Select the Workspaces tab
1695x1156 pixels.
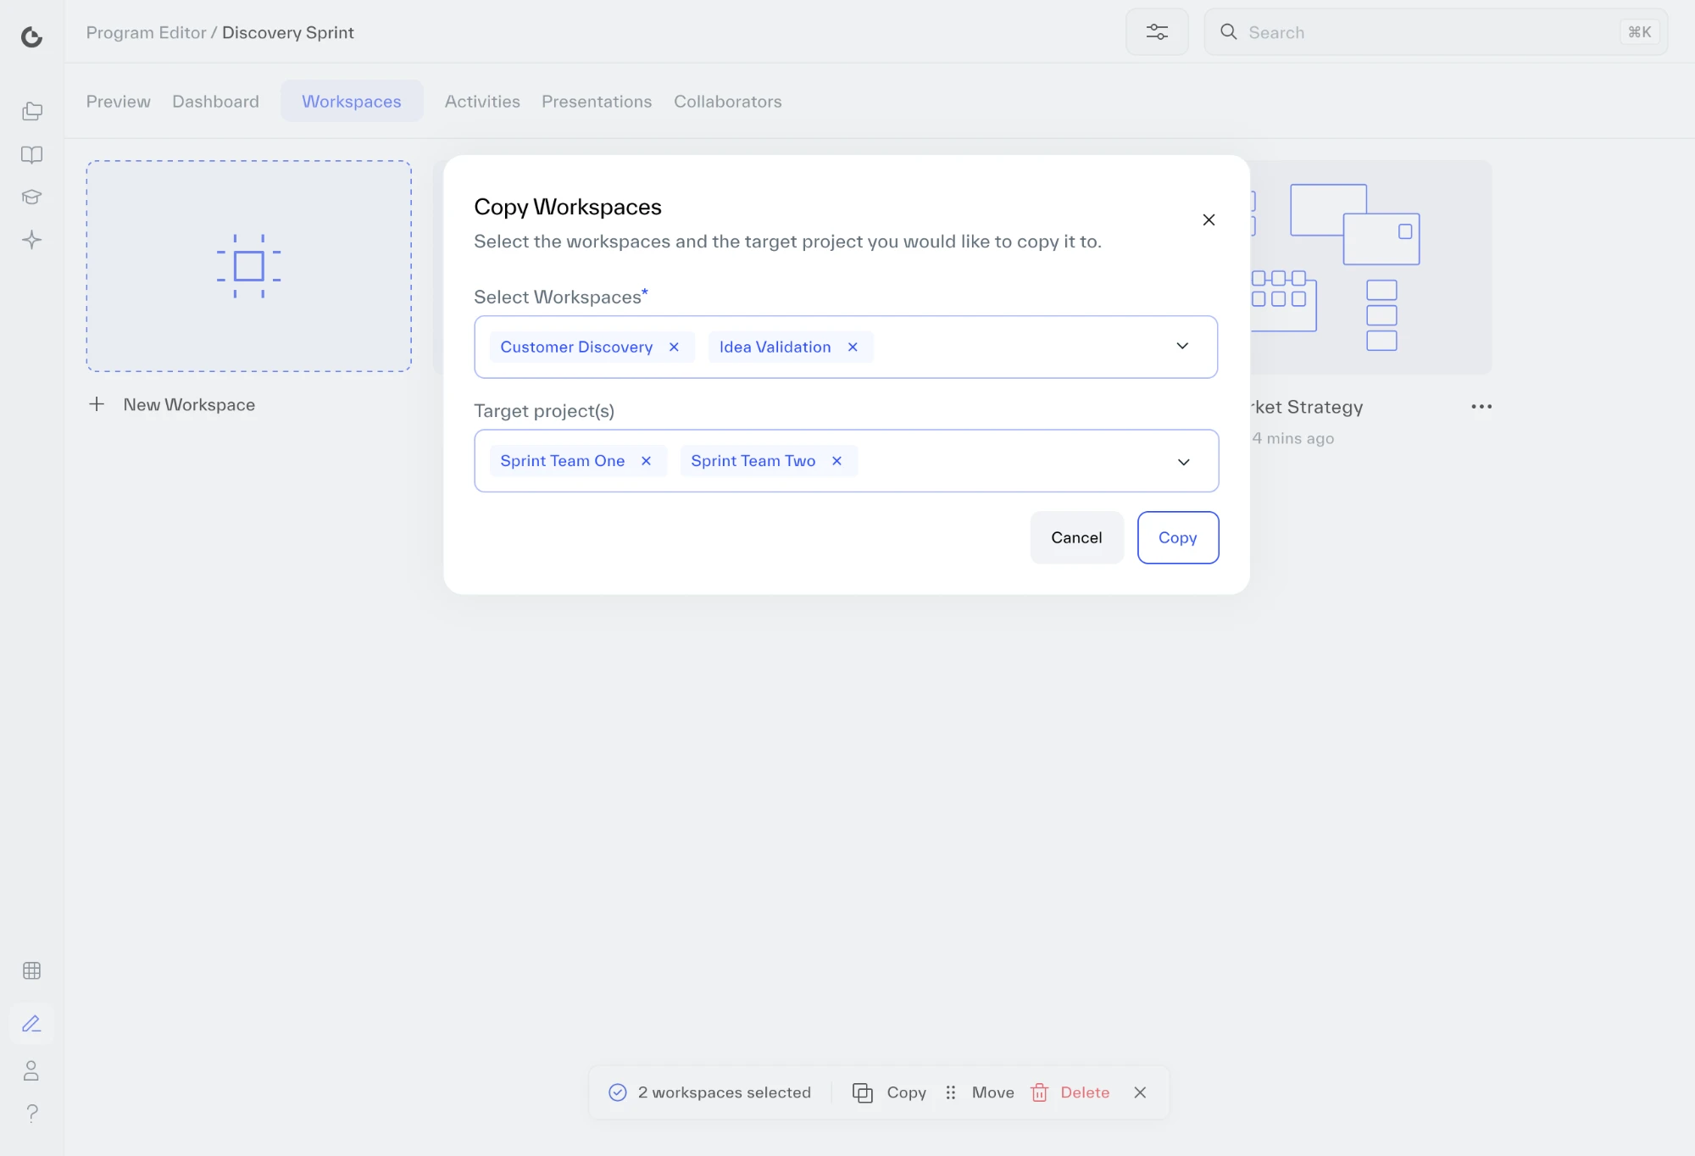(352, 101)
